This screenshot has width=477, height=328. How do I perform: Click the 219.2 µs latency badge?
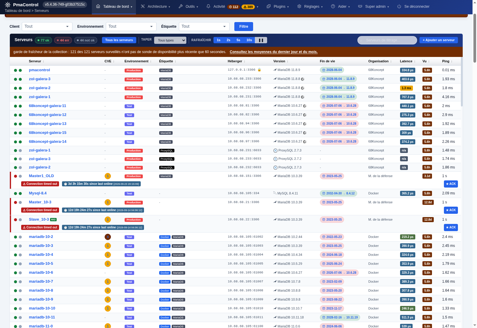408,237
